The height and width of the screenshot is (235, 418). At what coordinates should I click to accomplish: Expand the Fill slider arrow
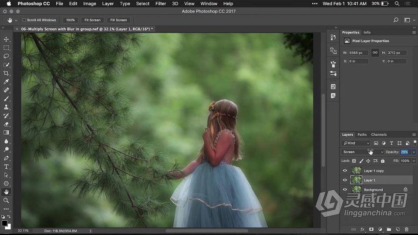tap(414, 161)
